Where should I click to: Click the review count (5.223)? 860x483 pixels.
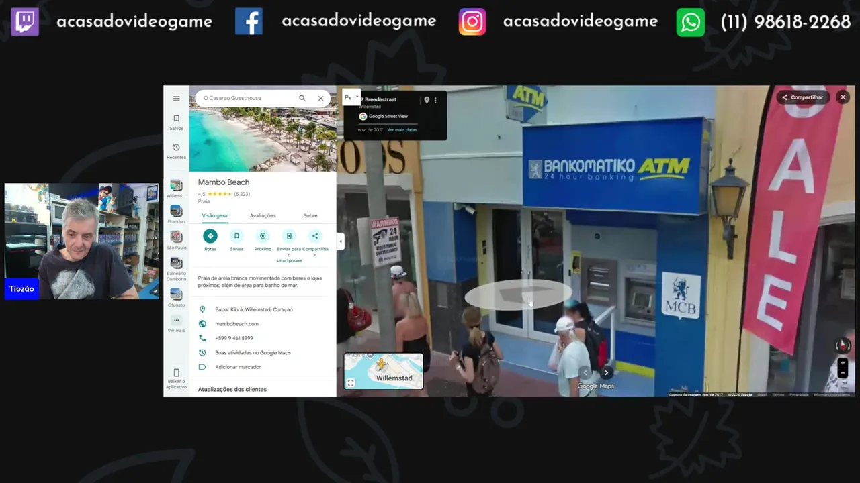pos(242,194)
